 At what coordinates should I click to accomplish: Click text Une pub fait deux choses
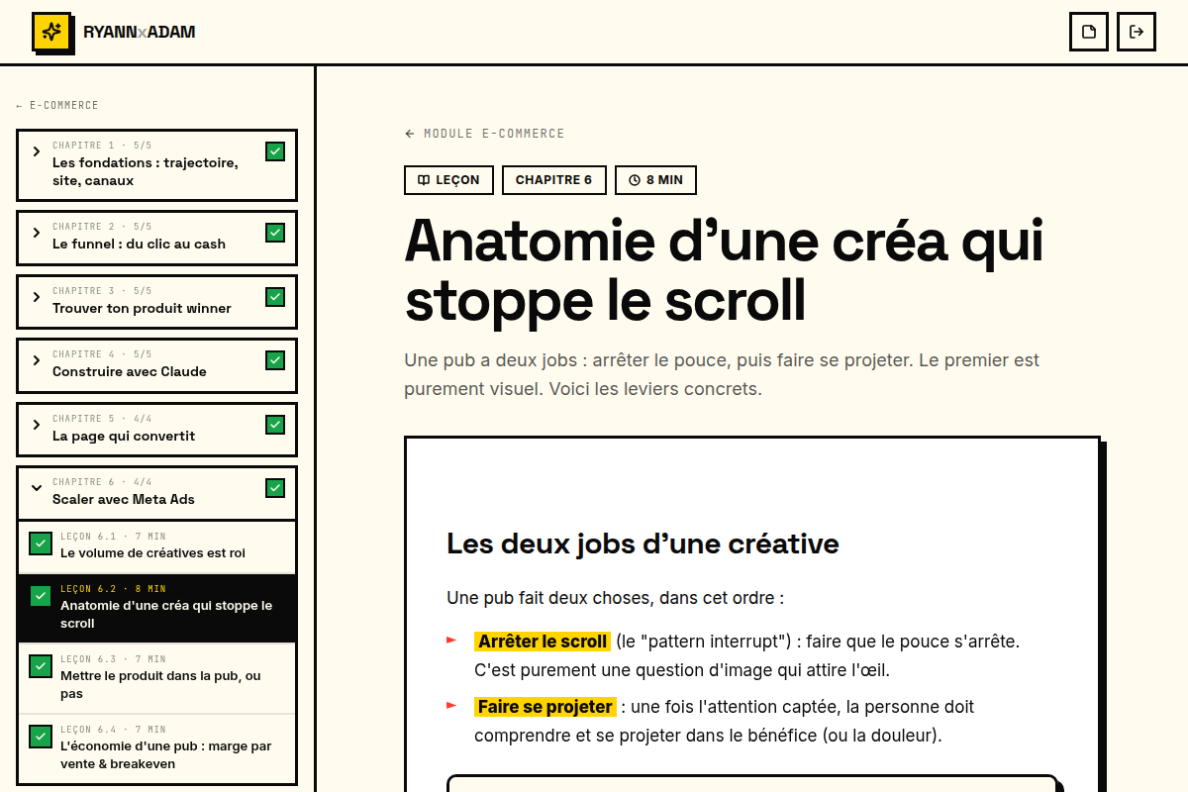615,598
